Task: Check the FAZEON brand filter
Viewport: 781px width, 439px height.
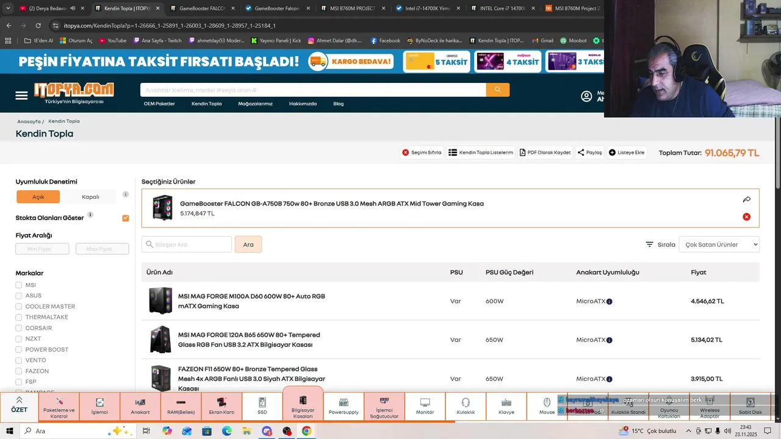Action: click(x=19, y=371)
